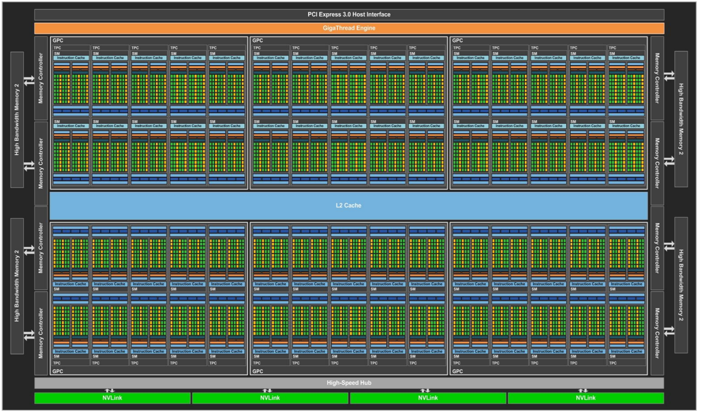Image resolution: width=701 pixels, height=412 pixels.
Task: Select the orange GigaThread Engine bar
Action: 349,28
